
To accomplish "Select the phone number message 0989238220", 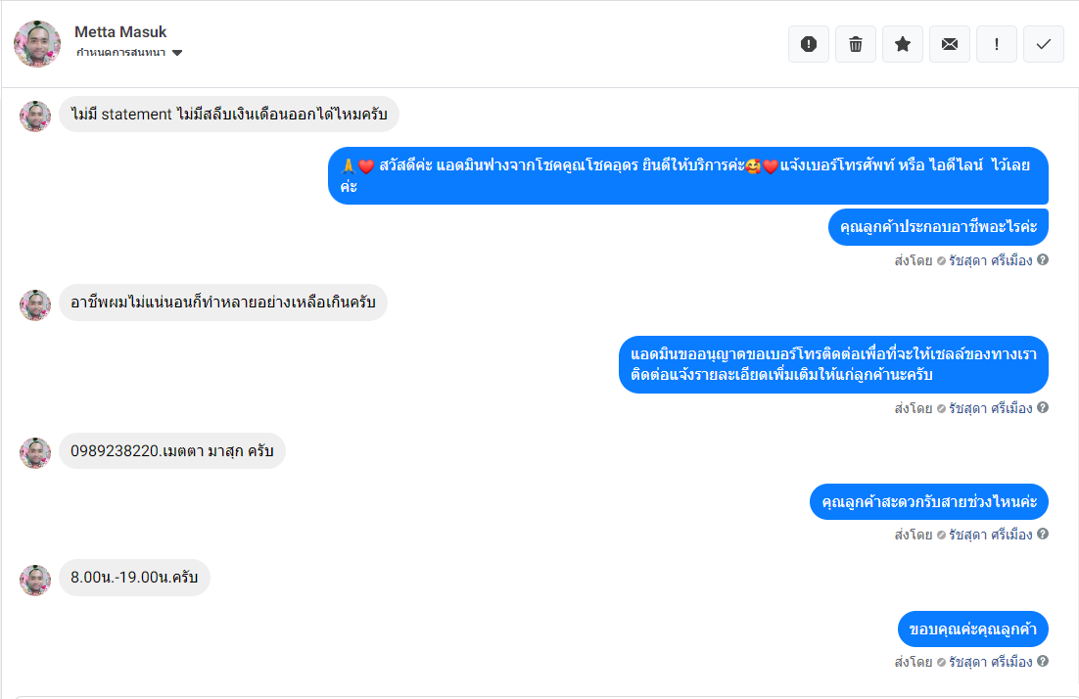I will (172, 450).
